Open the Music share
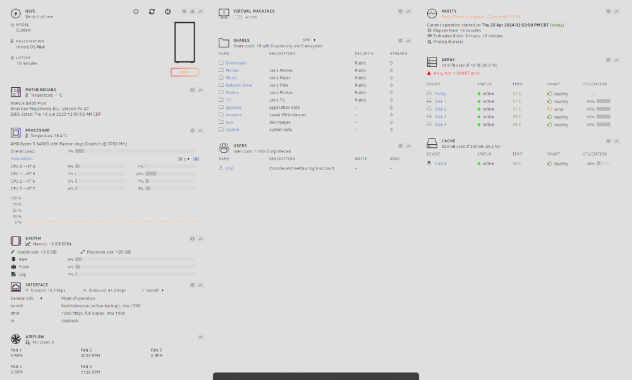Image resolution: width=632 pixels, height=380 pixels. pyautogui.click(x=231, y=78)
